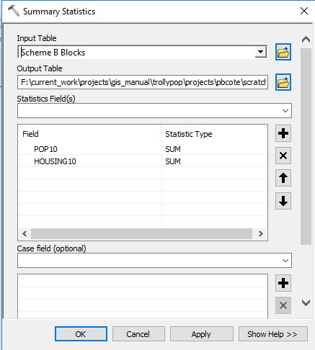
Task: Click the Apply button
Action: tap(201, 334)
